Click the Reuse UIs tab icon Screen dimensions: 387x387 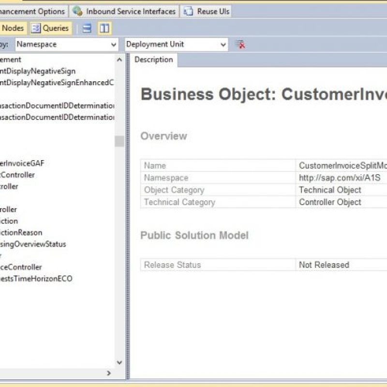click(x=188, y=11)
